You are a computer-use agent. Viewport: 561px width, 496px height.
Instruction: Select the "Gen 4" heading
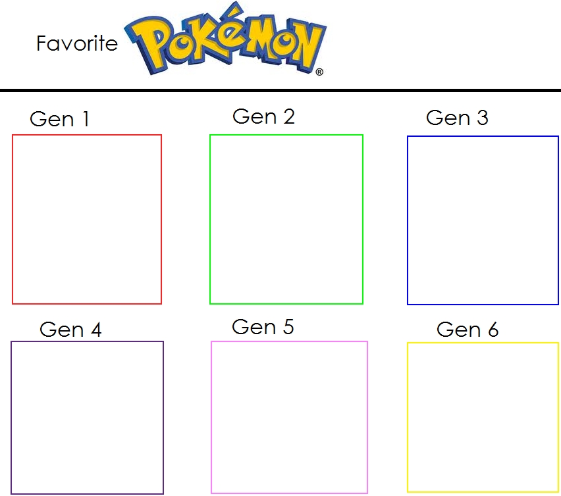pos(70,329)
